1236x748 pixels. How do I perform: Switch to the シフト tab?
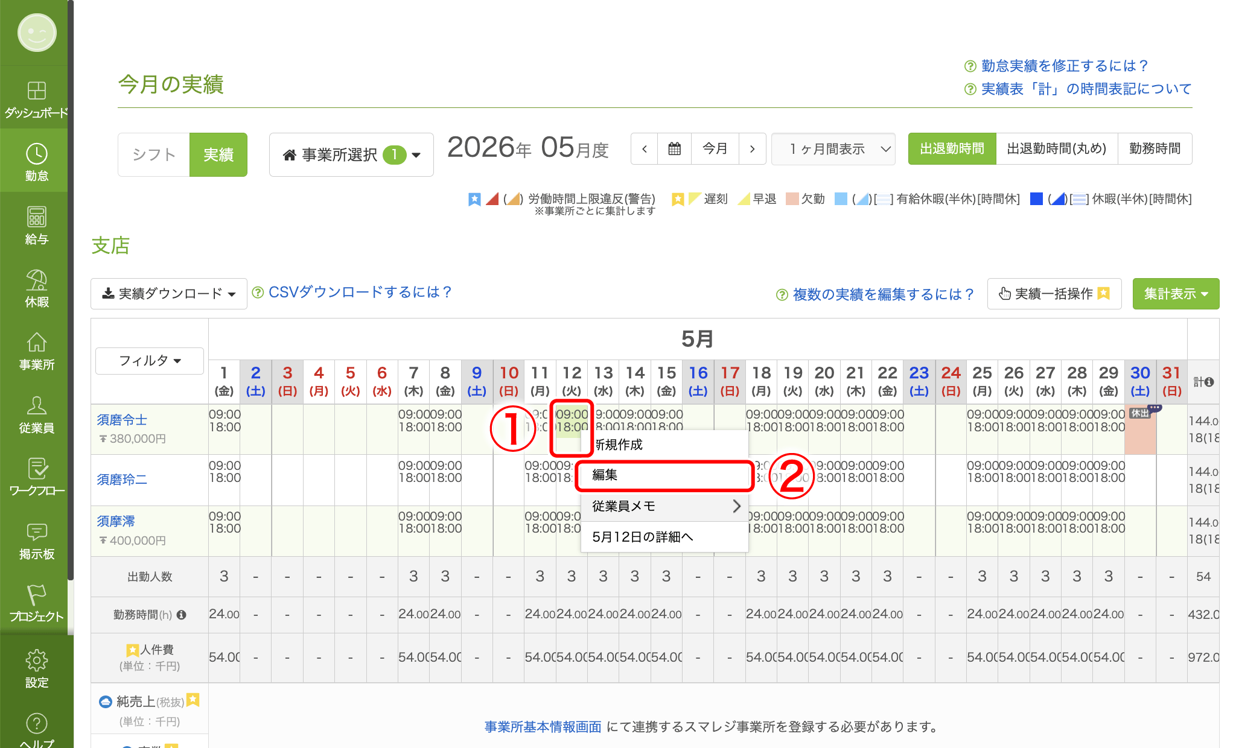154,154
